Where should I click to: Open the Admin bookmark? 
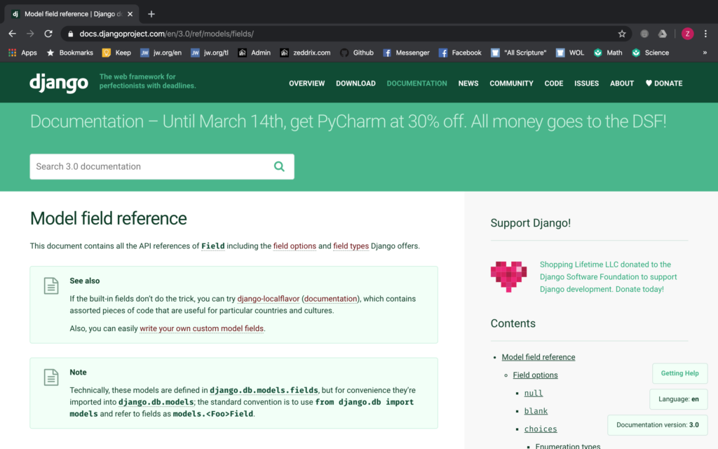click(x=254, y=53)
